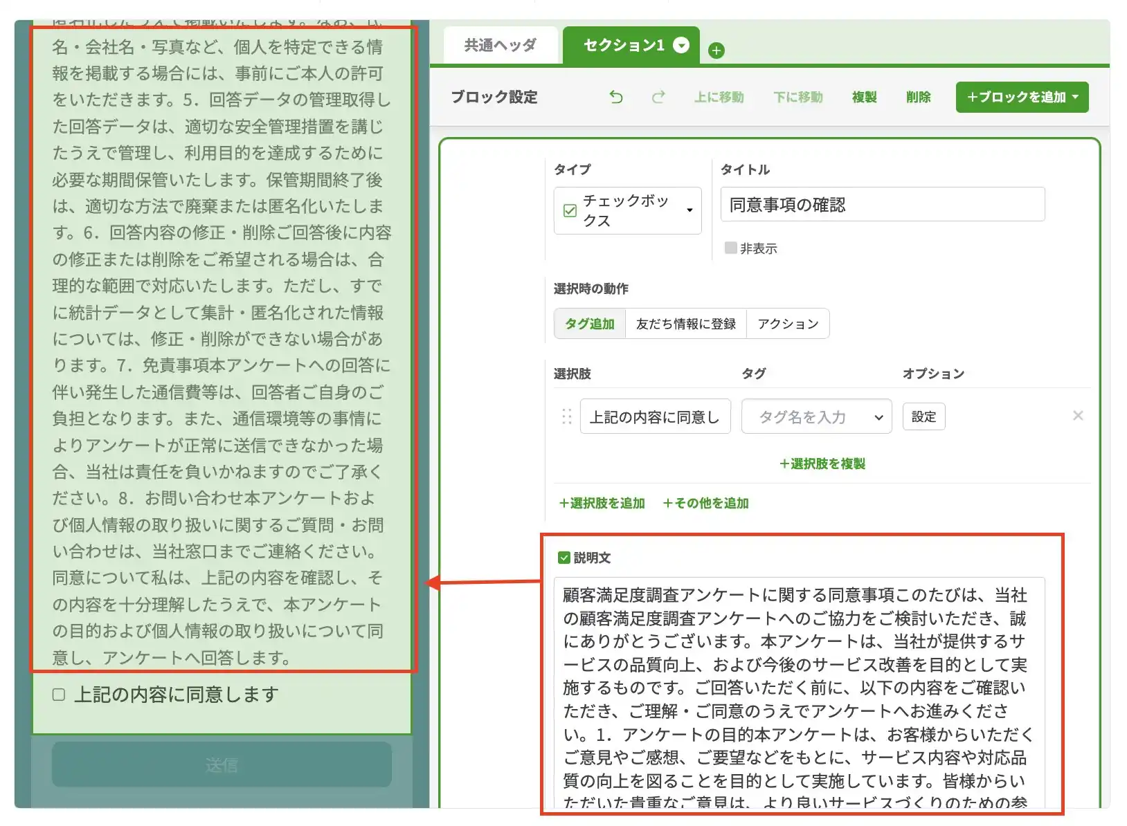Check 上記の内容に同意します in the preview
Viewport: 1127px width, 826px height.
click(x=59, y=694)
